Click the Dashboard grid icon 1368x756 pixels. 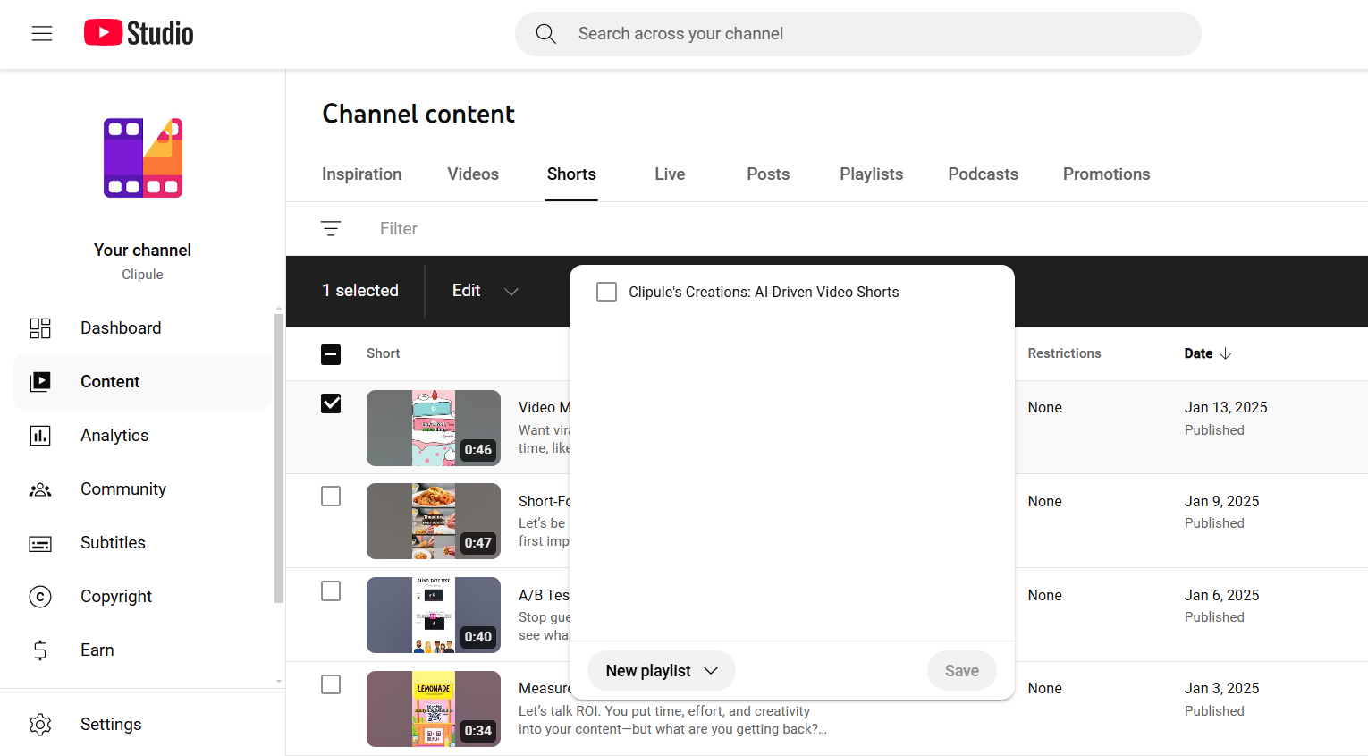40,328
